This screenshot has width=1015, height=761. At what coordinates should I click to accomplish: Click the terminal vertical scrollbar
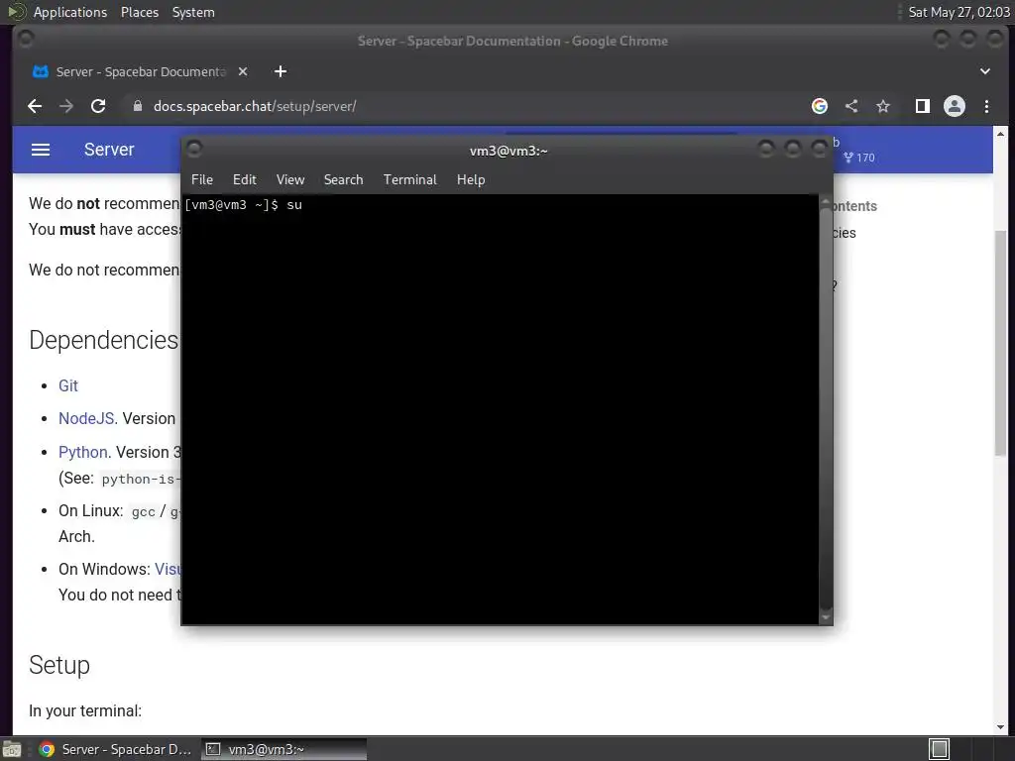(x=826, y=409)
